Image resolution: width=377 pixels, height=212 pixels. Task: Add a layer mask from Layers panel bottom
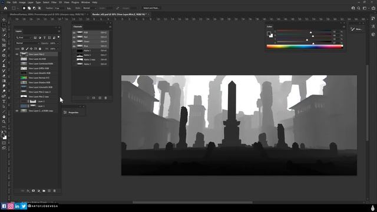[33, 191]
